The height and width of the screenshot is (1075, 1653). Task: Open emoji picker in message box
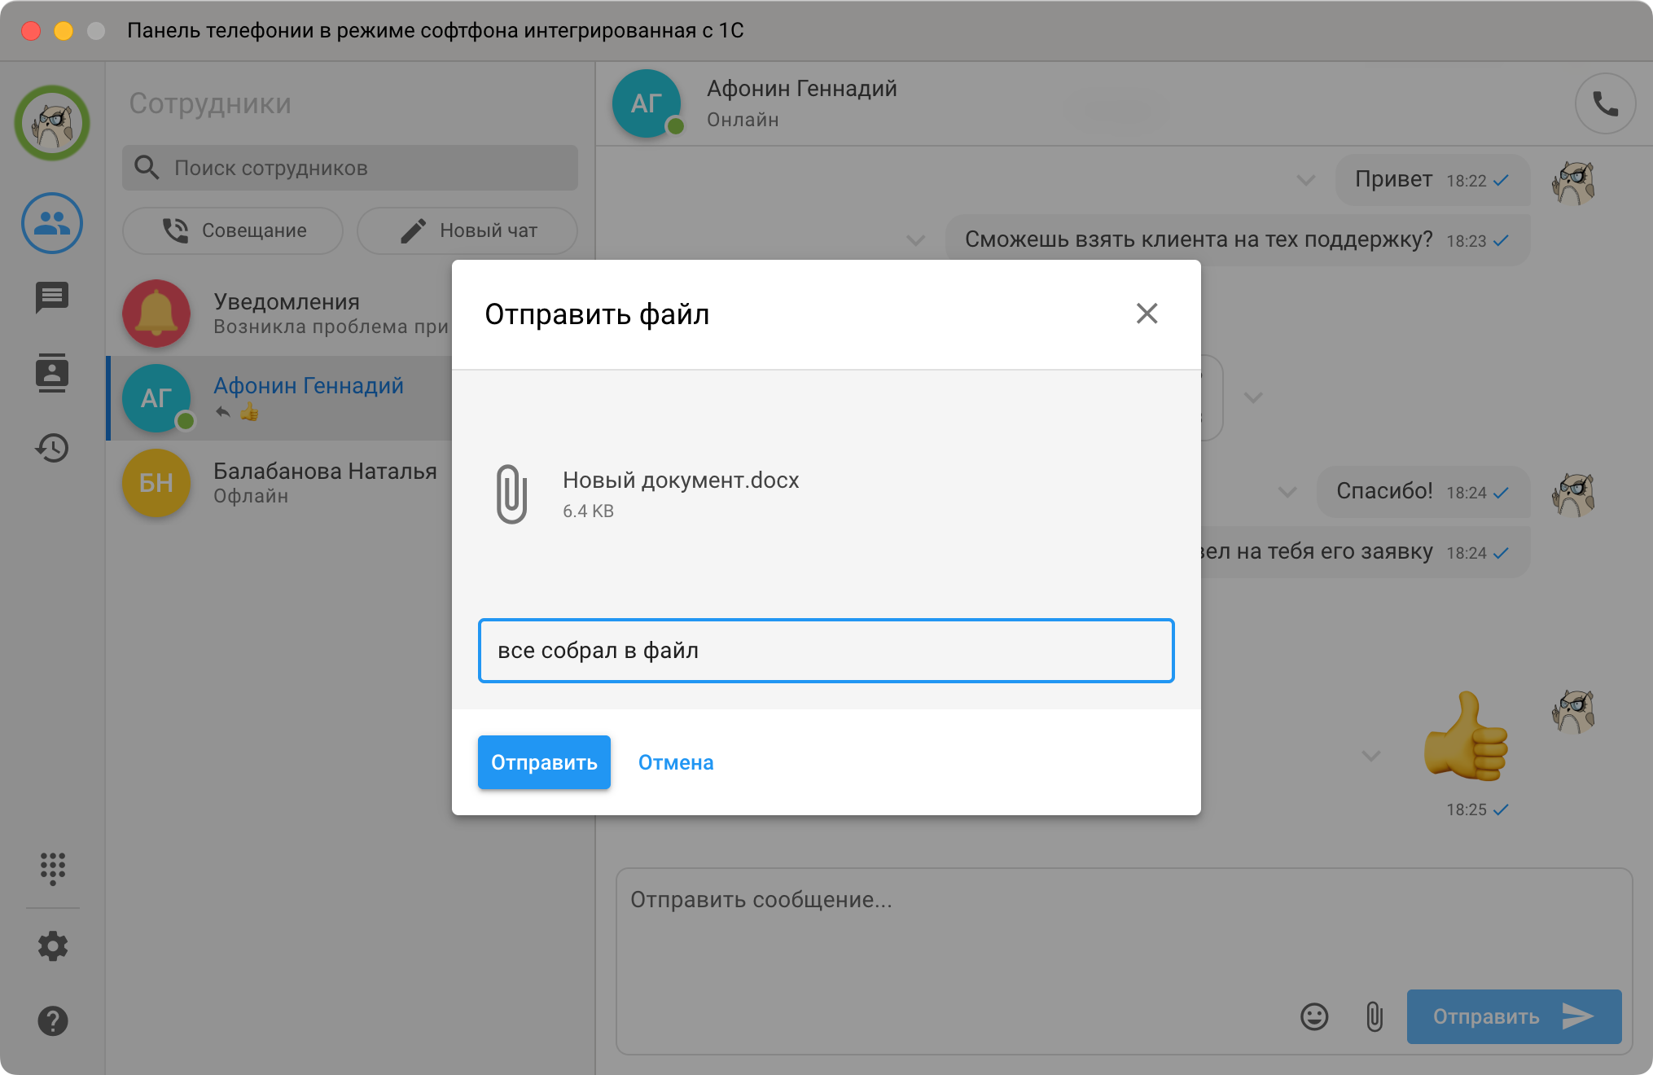(x=1314, y=1016)
